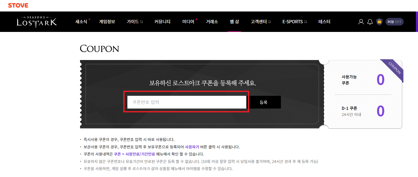Image resolution: width=418 pixels, height=177 pixels.
Task: Click the 등록 register button
Action: tap(263, 102)
